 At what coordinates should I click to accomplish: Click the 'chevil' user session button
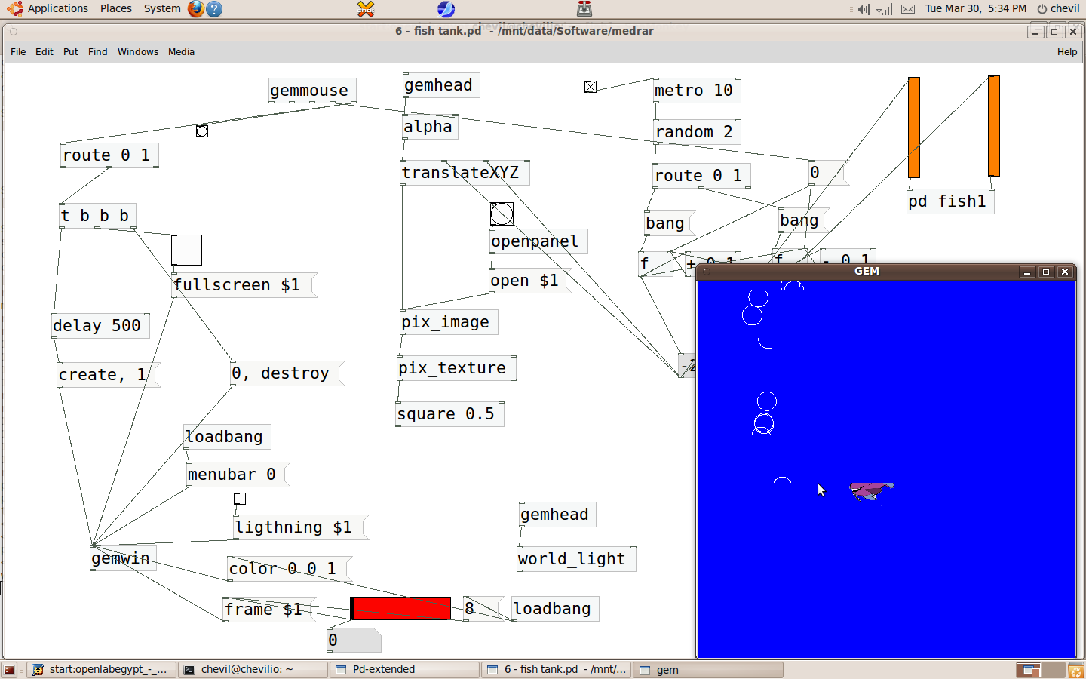(1058, 8)
